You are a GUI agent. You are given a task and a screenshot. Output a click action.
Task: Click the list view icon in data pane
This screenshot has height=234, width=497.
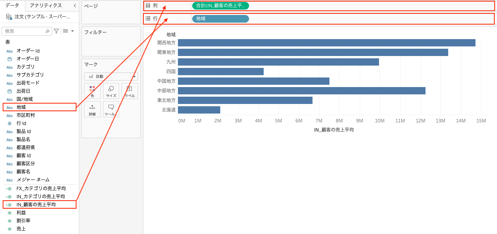(65, 31)
